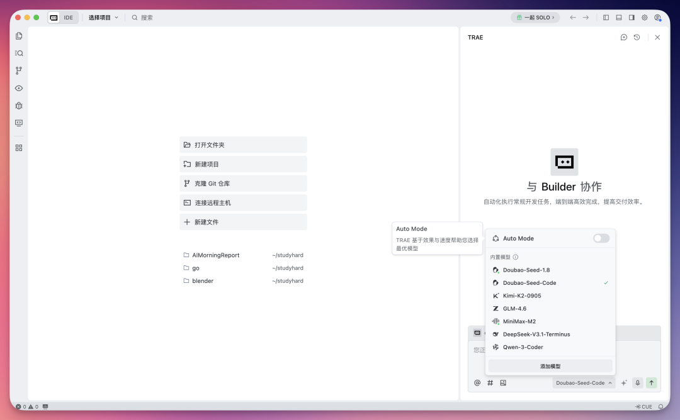This screenshot has width=680, height=420.
Task: Open the search panel icon in sidebar
Action: (19, 53)
